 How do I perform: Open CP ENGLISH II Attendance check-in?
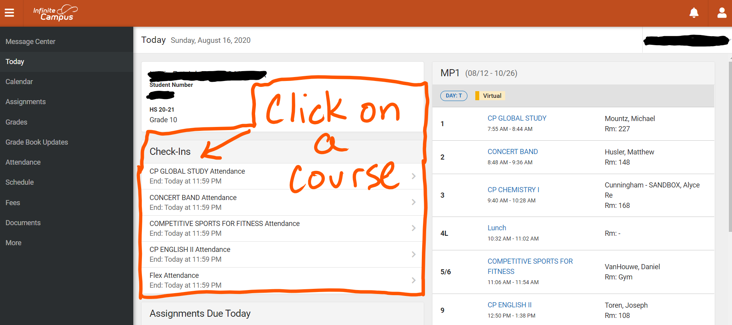click(x=282, y=254)
